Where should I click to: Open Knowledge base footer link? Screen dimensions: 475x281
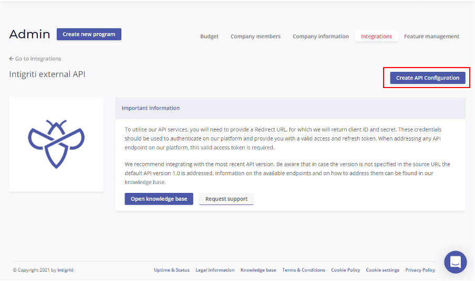[x=259, y=270]
